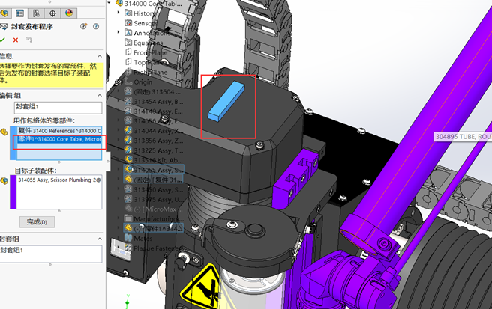Select the Origin icon in tree
Screen dimensions: 492x309
click(128, 82)
